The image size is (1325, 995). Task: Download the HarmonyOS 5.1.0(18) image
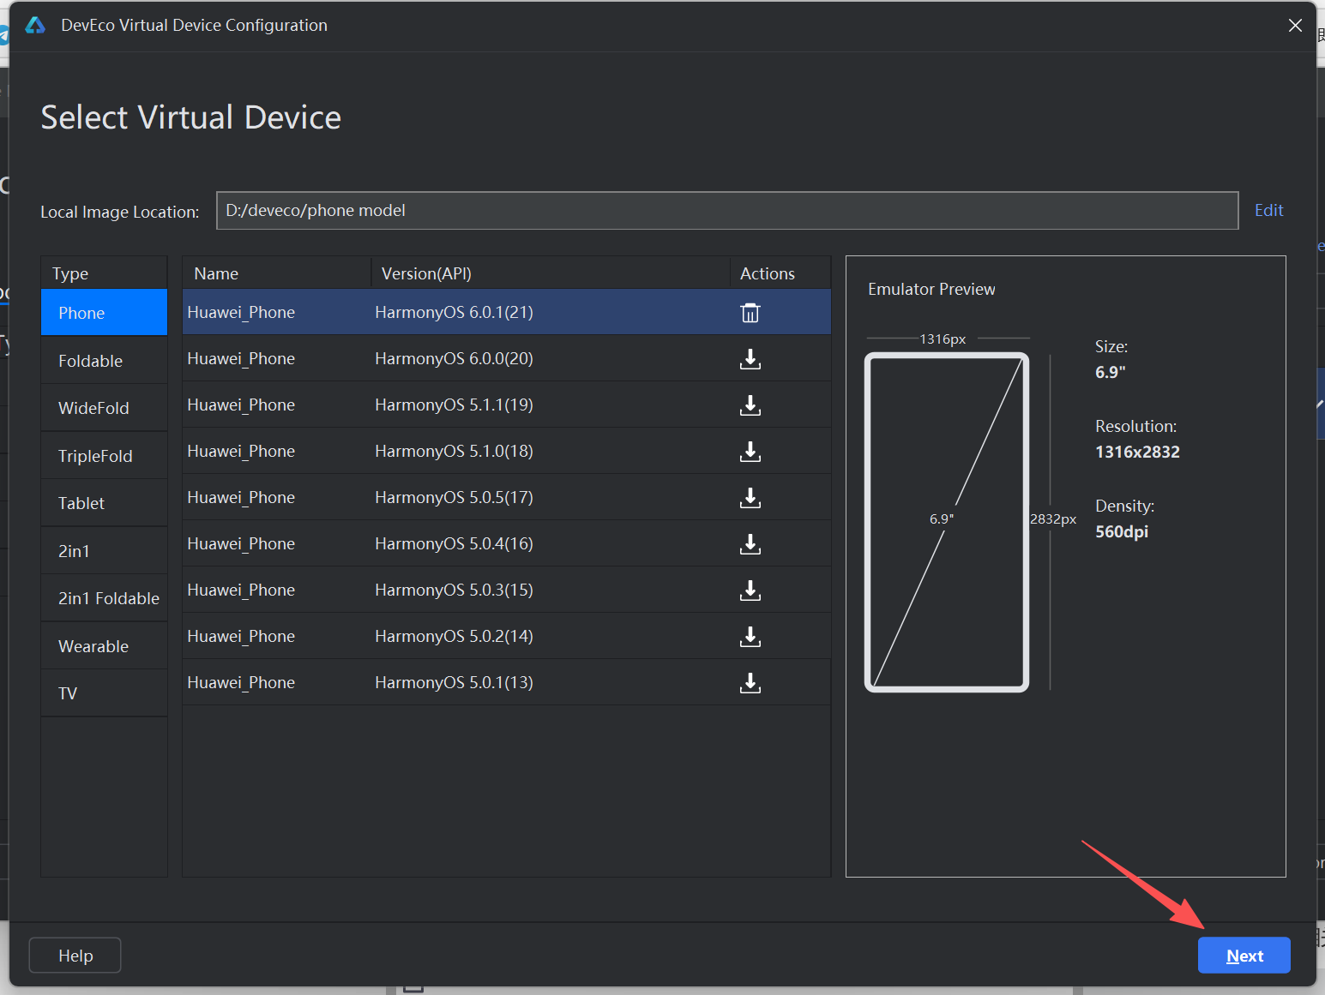750,452
